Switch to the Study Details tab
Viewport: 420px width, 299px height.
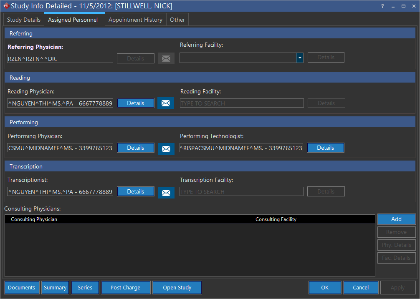click(24, 20)
